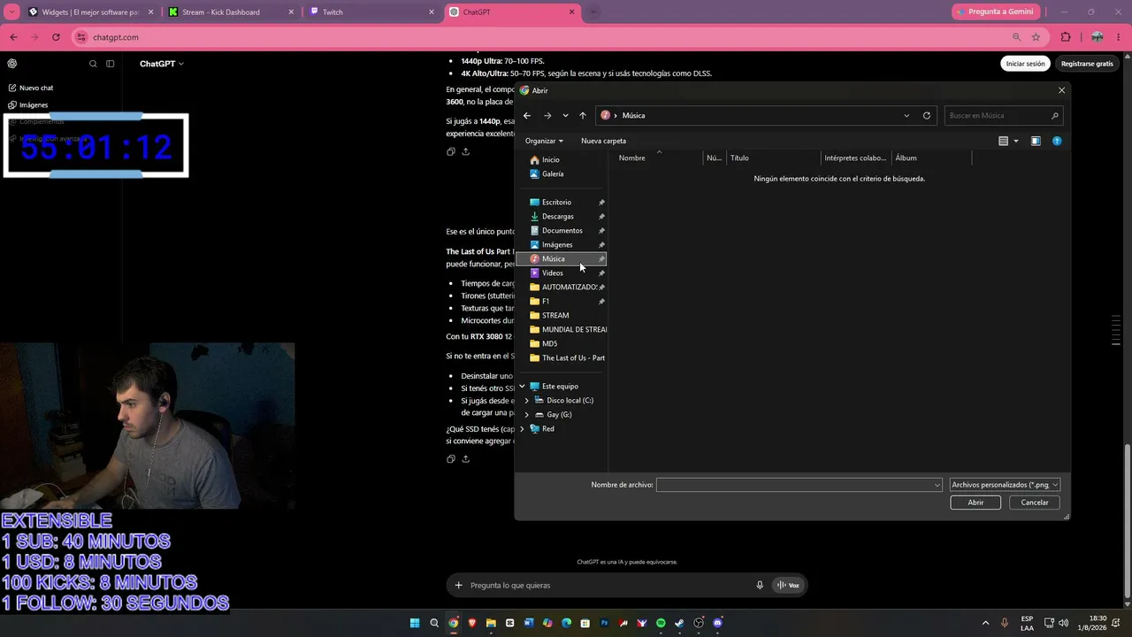1132x637 pixels.
Task: Open the file name history dropdown arrow
Action: click(x=937, y=485)
